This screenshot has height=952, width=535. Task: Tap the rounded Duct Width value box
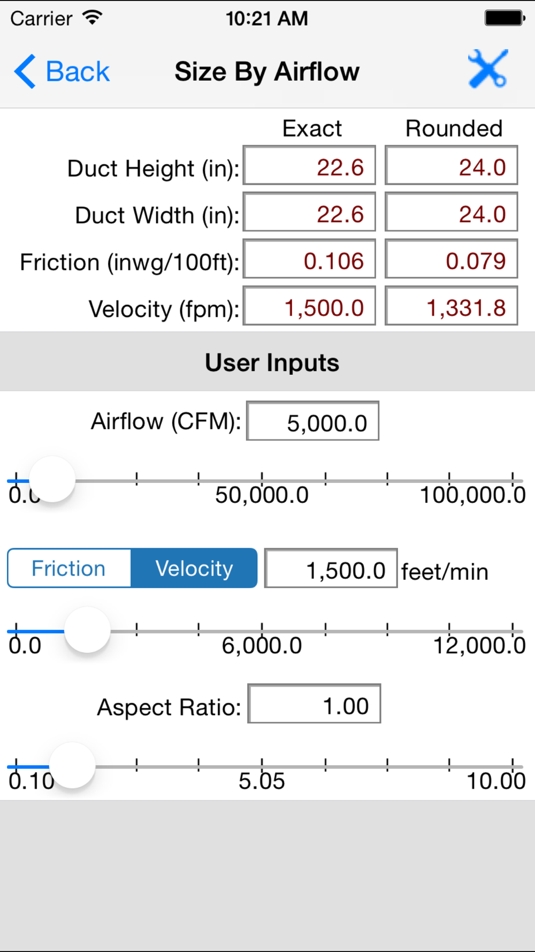[x=451, y=213]
